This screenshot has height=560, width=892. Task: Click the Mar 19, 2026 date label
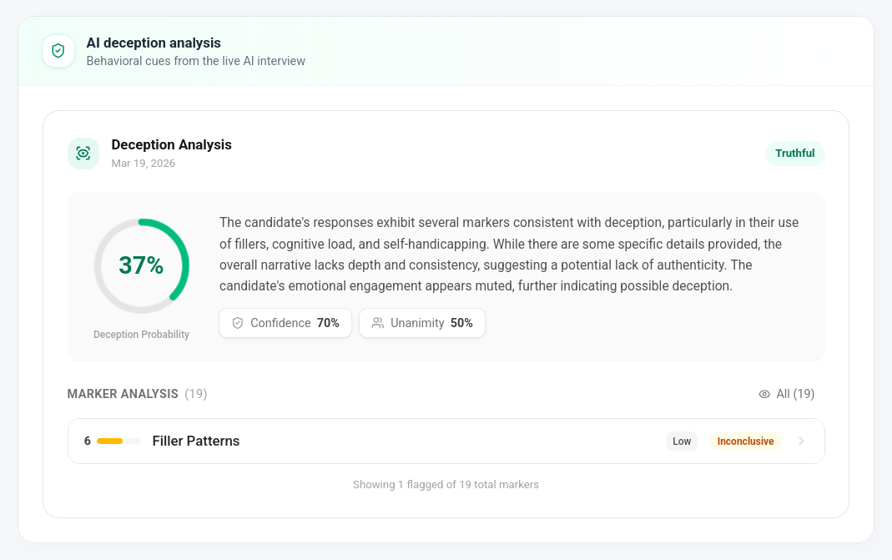pos(144,164)
